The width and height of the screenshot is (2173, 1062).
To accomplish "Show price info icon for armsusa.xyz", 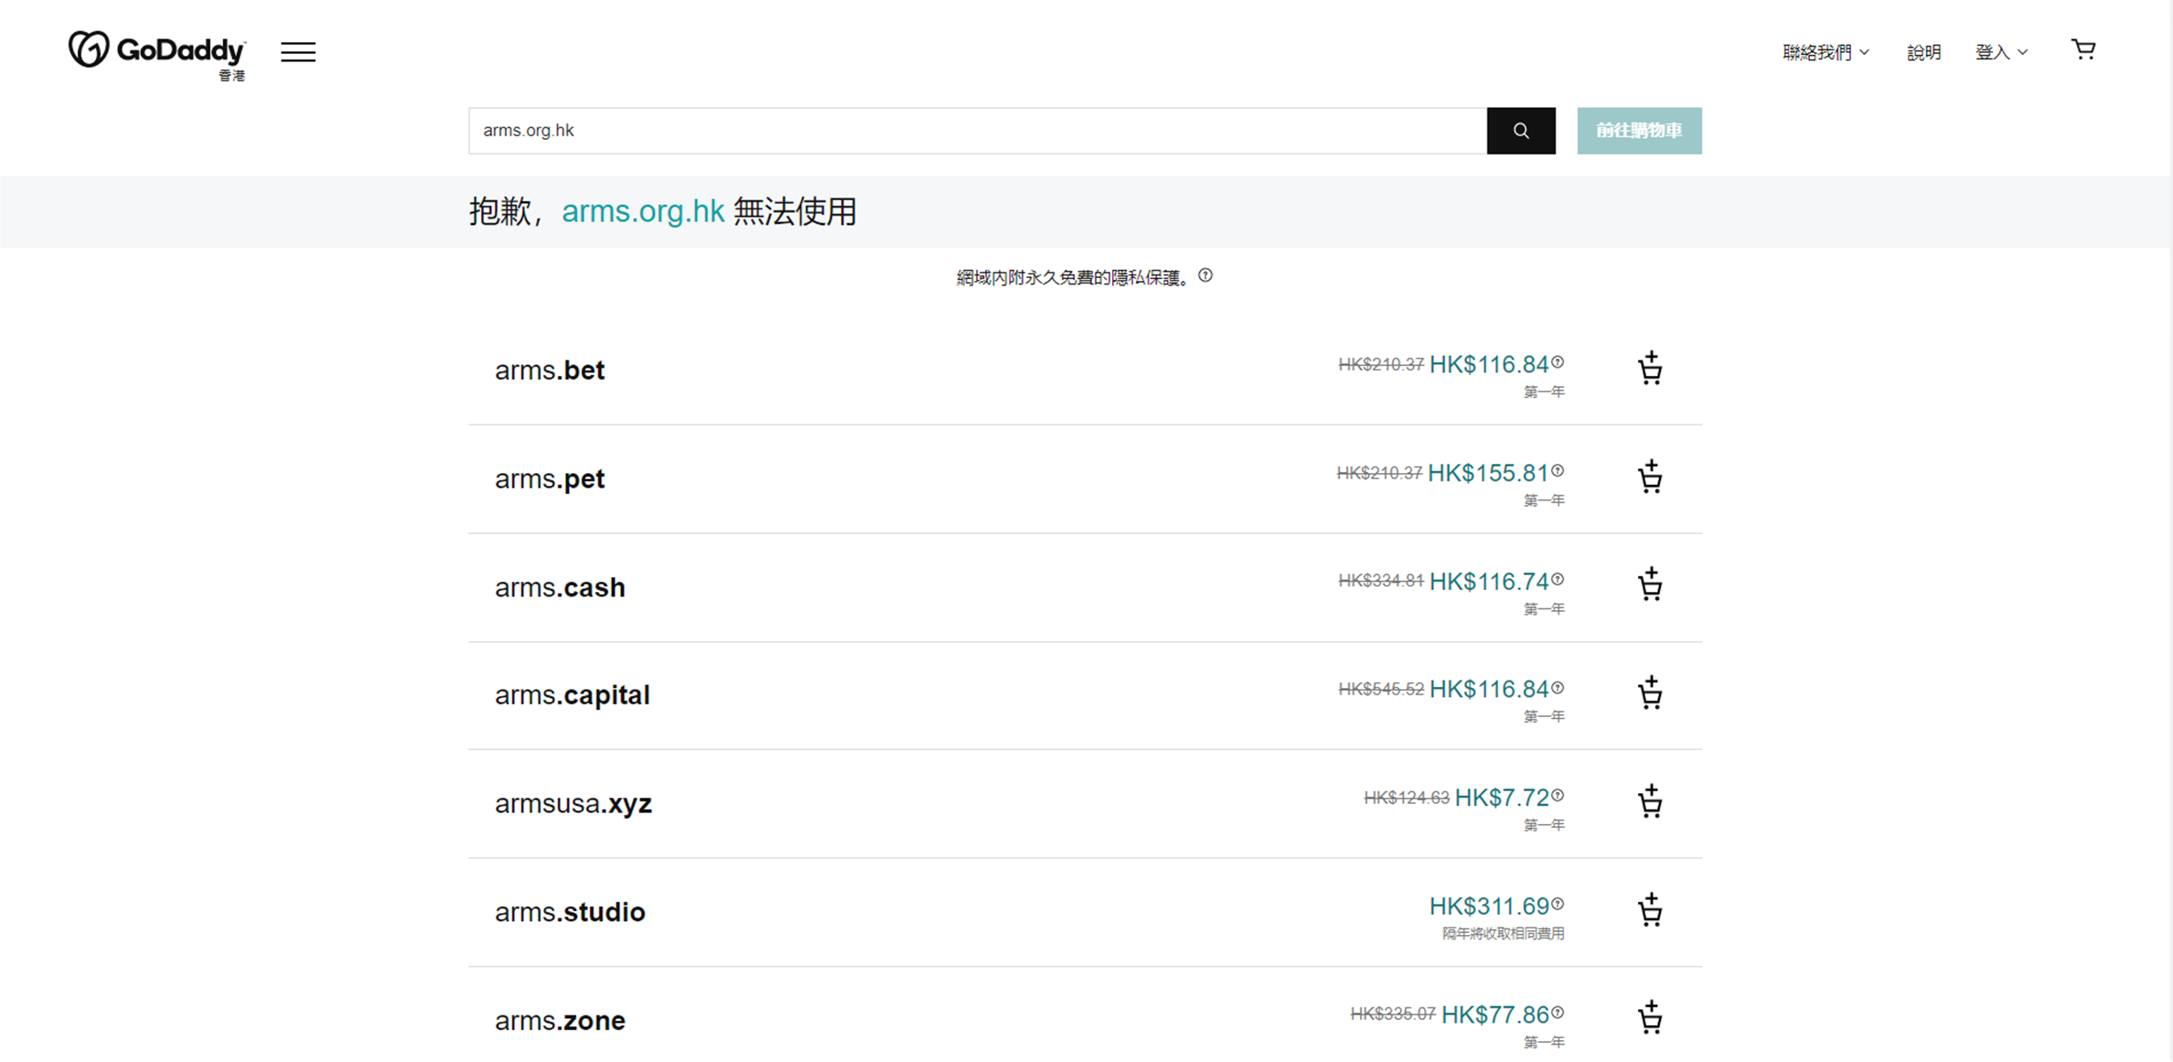I will tap(1557, 796).
